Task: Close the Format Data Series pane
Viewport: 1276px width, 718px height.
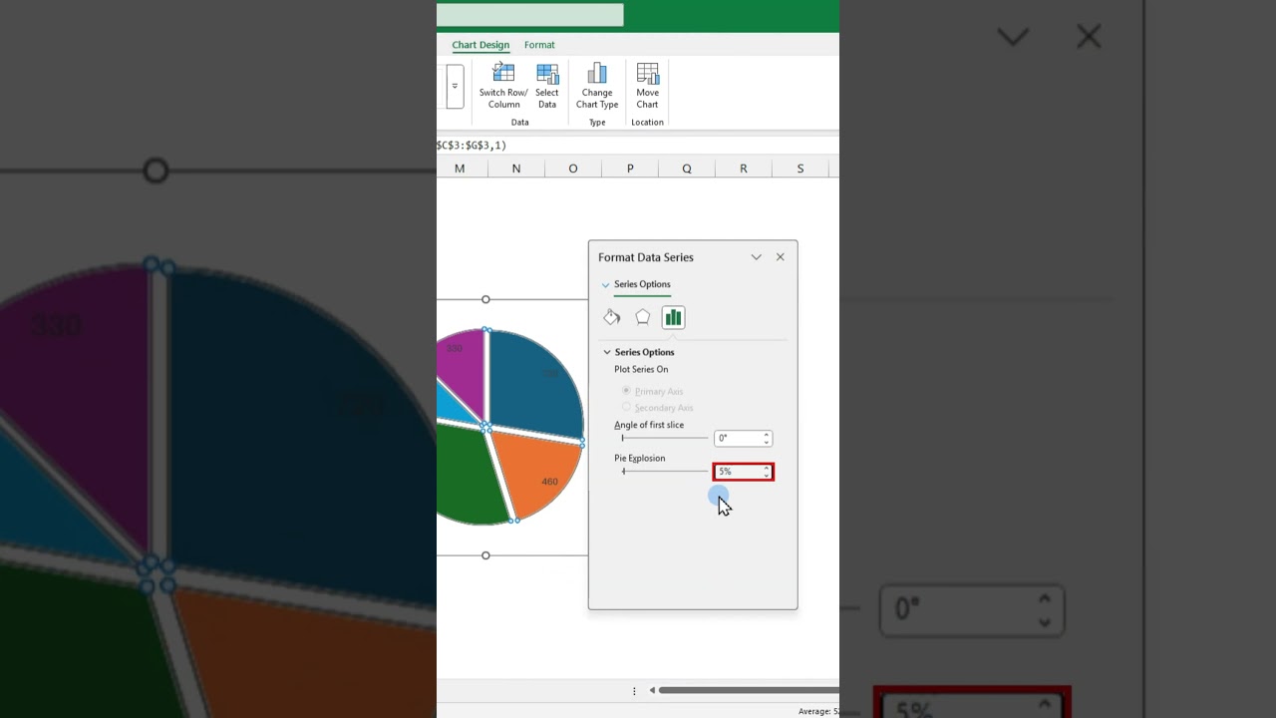Action: [781, 257]
